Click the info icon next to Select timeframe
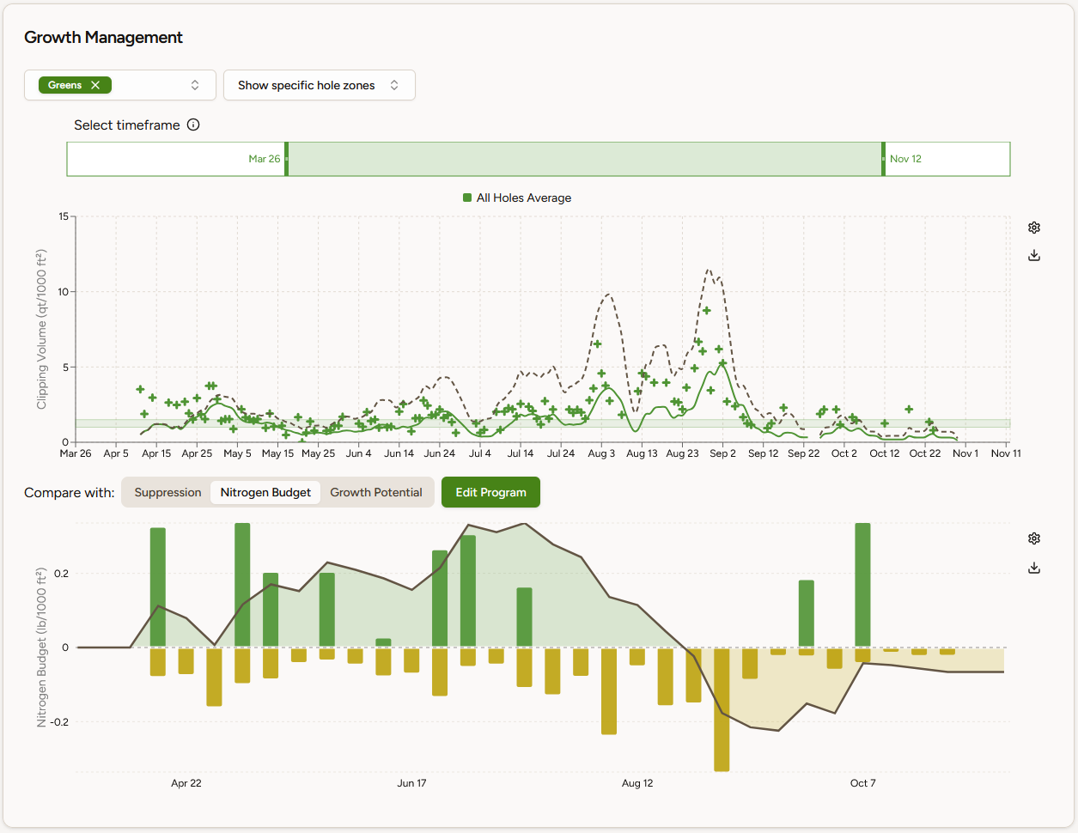This screenshot has height=833, width=1078. pyautogui.click(x=193, y=125)
